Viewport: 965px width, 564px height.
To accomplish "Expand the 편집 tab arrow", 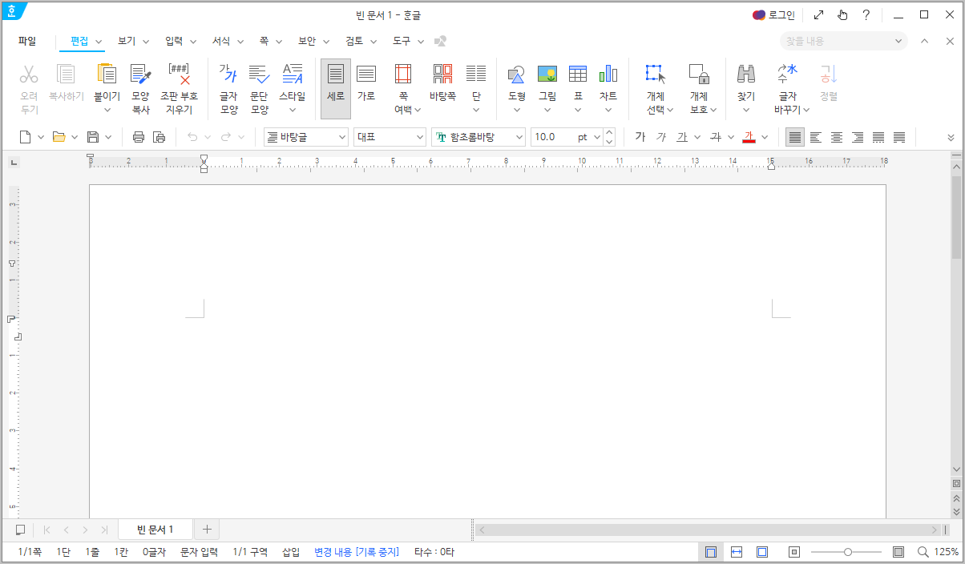I will tap(99, 41).
